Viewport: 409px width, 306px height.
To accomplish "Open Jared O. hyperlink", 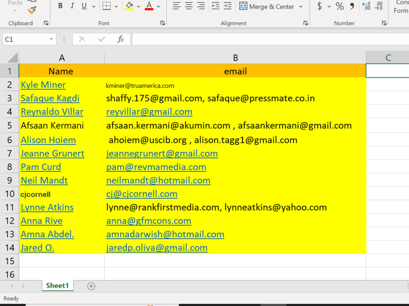I will 37,248.
